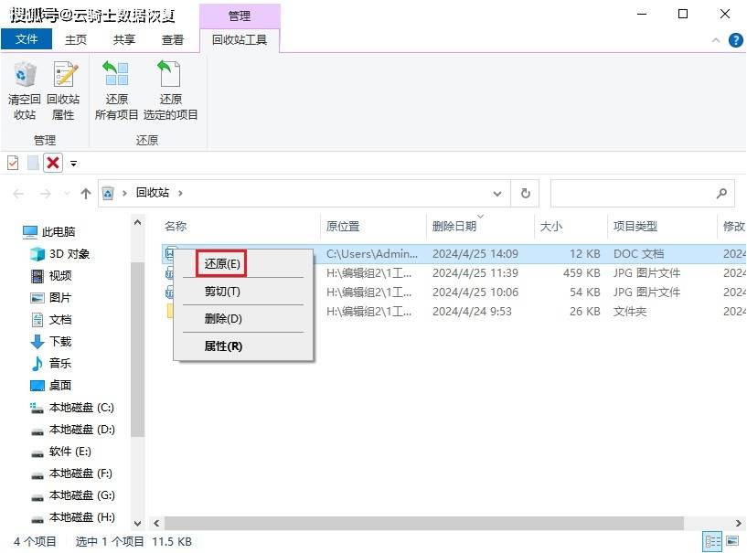Click the DOC 文档 type cell
This screenshot has width=747, height=553.
pos(638,254)
